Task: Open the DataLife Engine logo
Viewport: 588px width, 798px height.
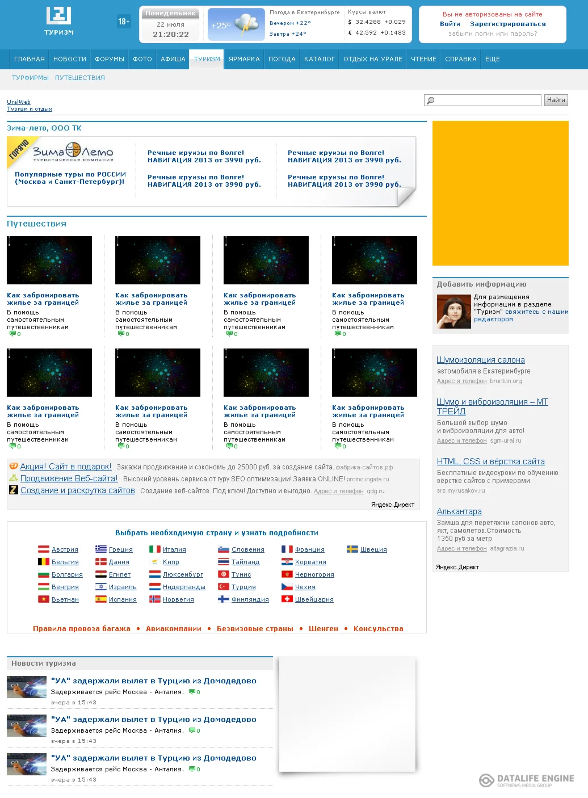Action: pos(527,780)
